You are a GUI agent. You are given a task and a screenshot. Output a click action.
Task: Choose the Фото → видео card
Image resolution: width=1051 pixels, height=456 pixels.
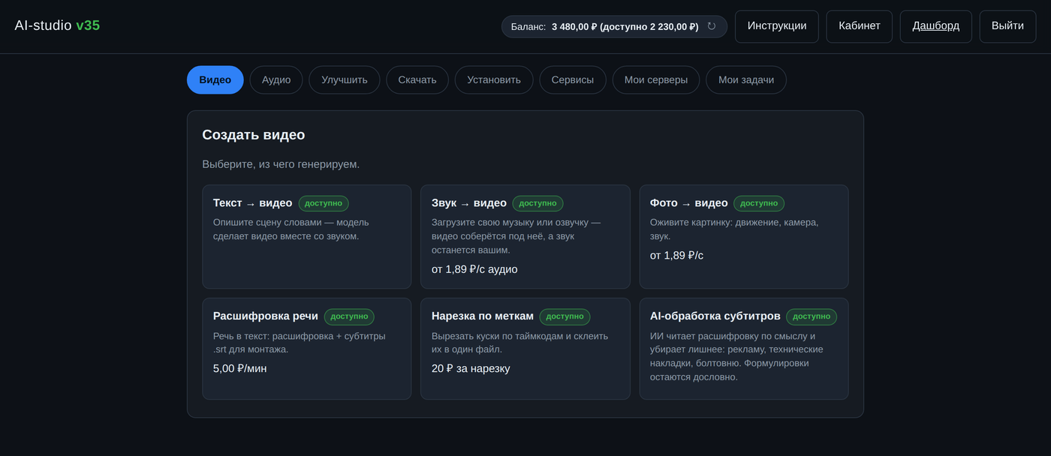tap(744, 237)
